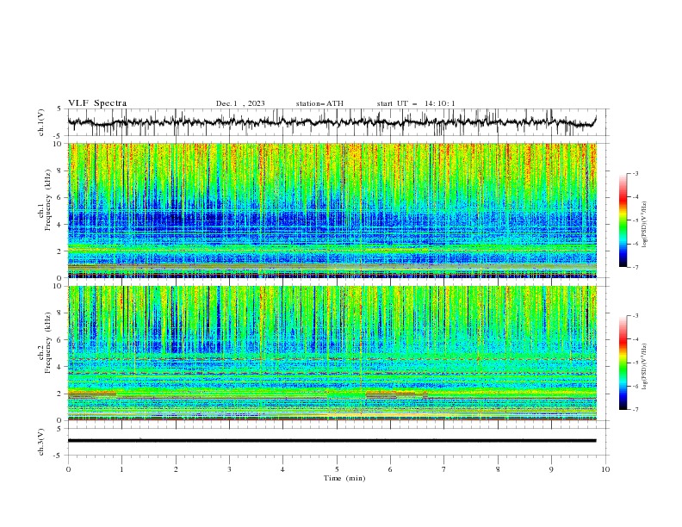Click the ch.2 colorbar "log(PSD)(V²/Hz)" label
The width and height of the screenshot is (682, 527).
[645, 367]
